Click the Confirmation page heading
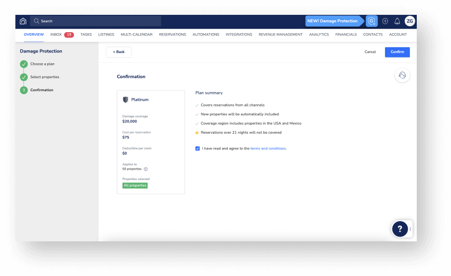The height and width of the screenshot is (276, 451). [x=131, y=77]
